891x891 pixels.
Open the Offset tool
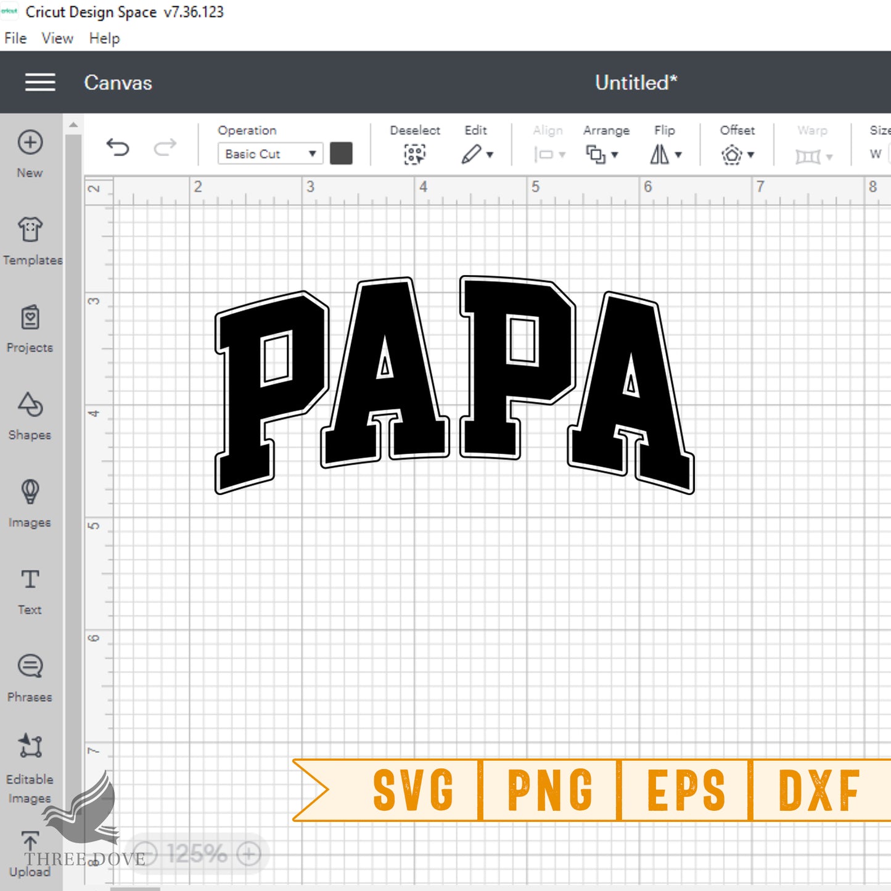(731, 154)
